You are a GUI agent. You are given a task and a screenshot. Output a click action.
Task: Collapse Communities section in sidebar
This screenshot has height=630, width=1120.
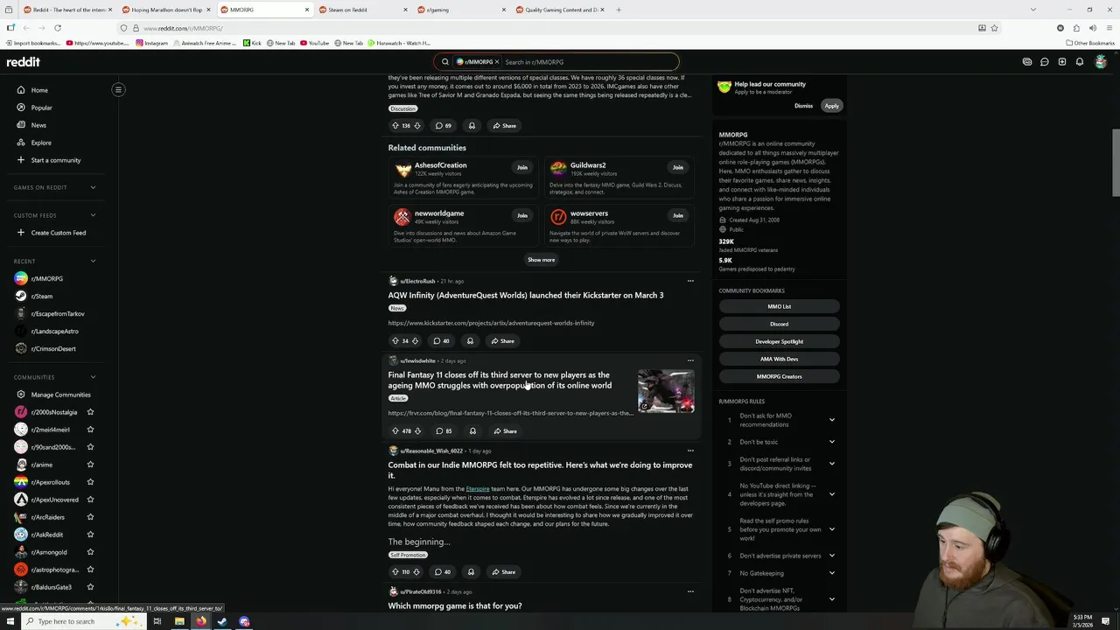coord(93,377)
